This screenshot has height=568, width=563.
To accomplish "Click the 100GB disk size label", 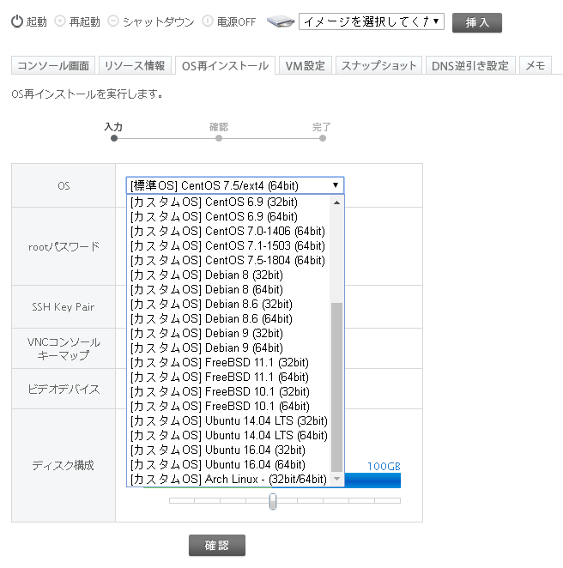I will [384, 466].
